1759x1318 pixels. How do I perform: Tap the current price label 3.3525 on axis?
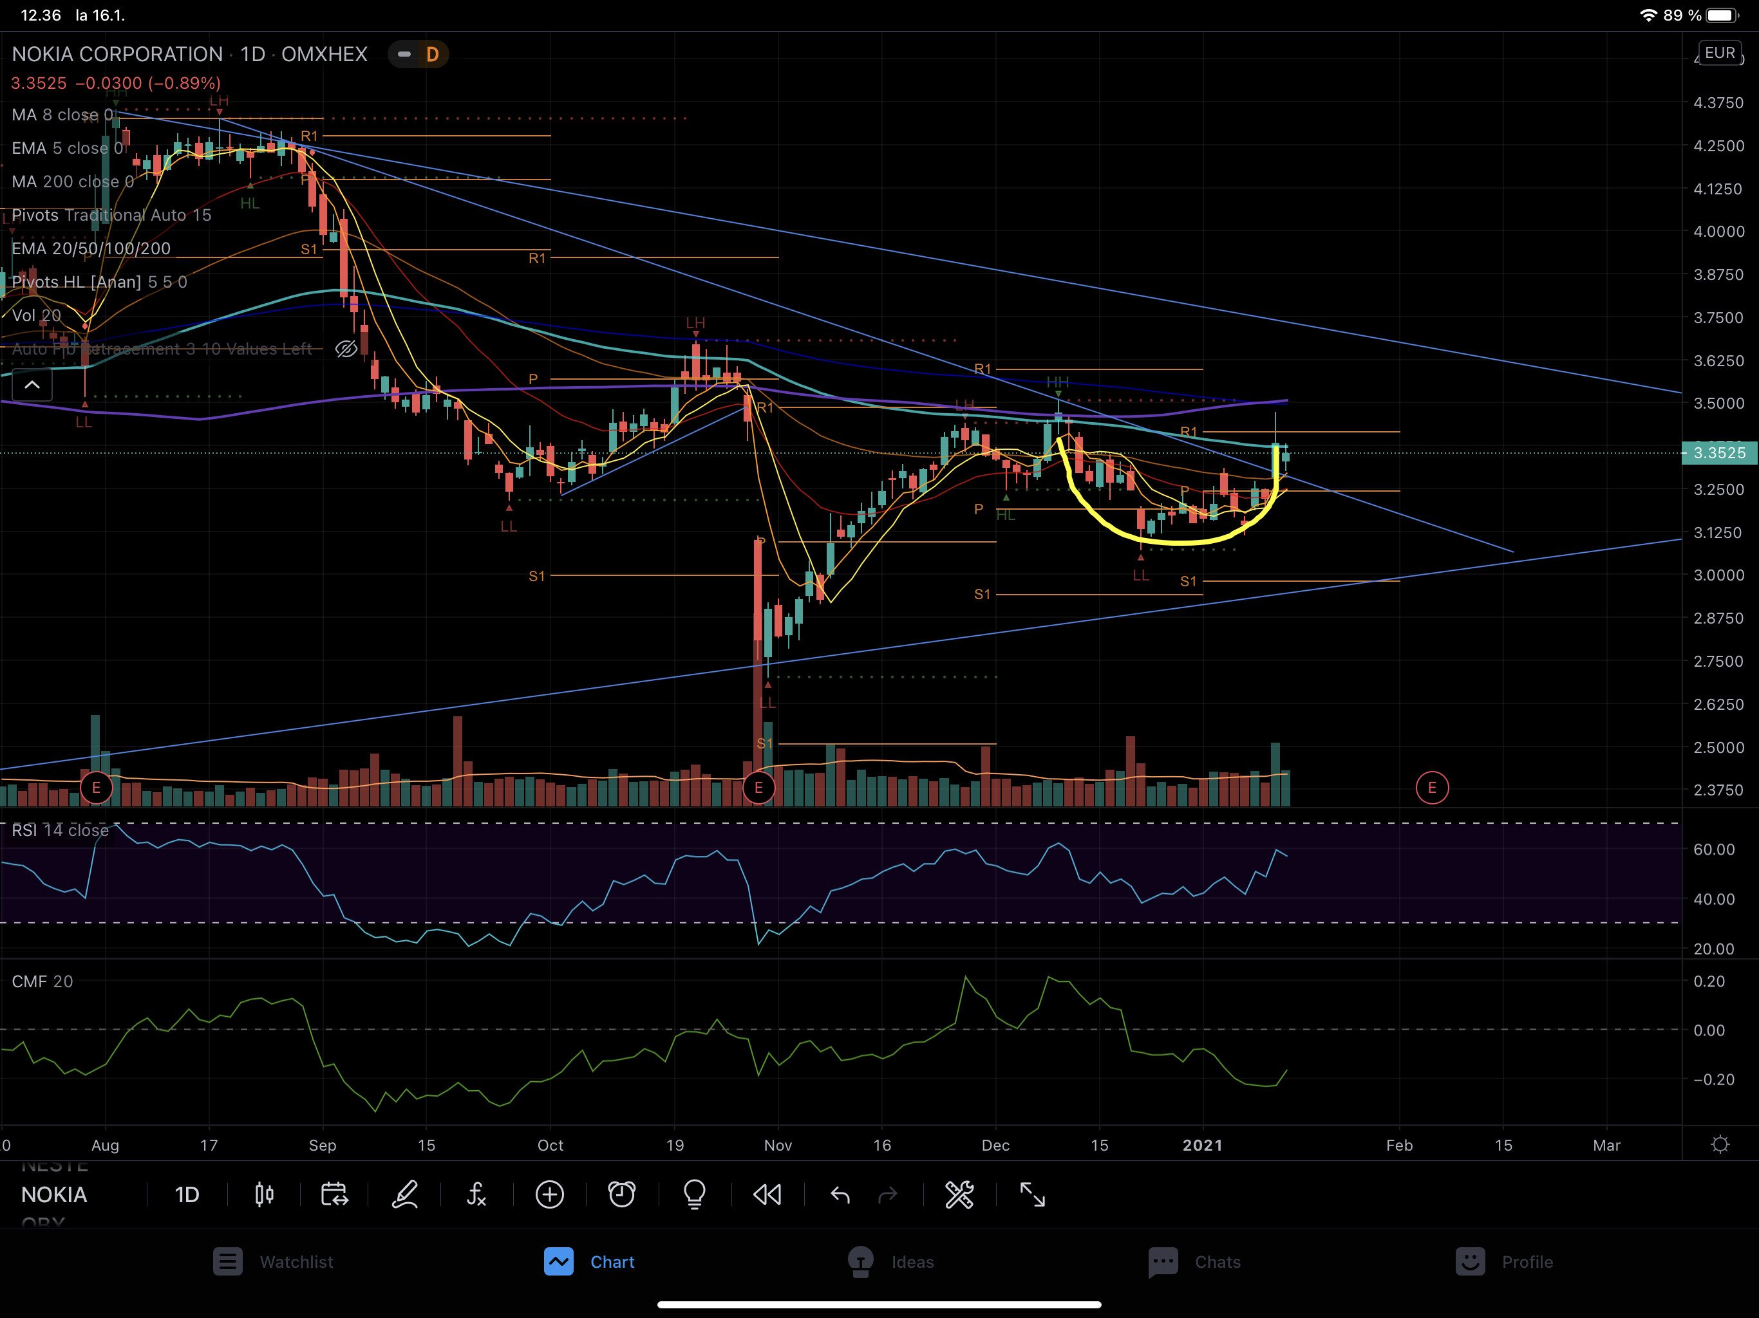click(x=1718, y=453)
